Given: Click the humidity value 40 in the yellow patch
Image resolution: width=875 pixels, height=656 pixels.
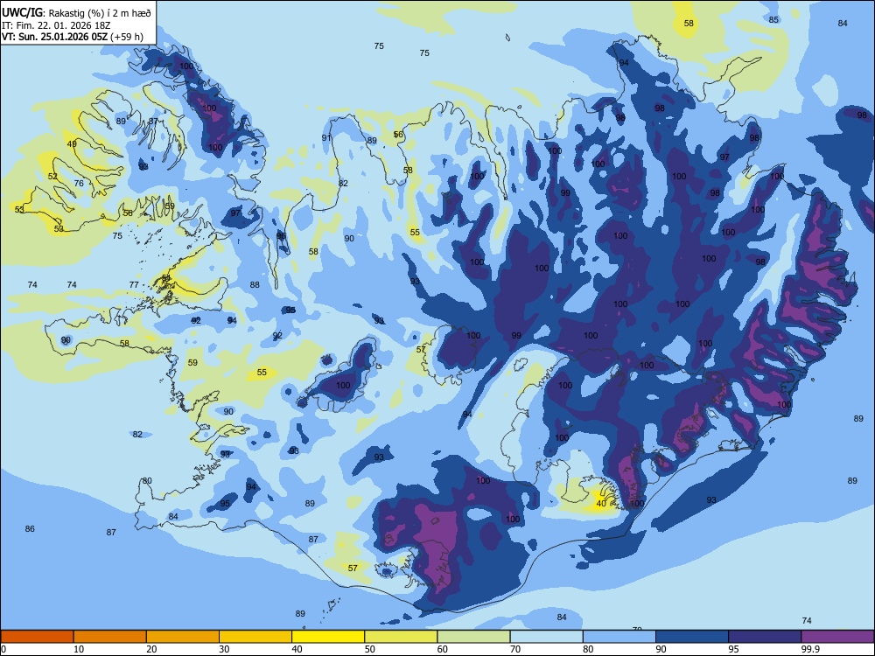Looking at the screenshot, I should point(601,503).
